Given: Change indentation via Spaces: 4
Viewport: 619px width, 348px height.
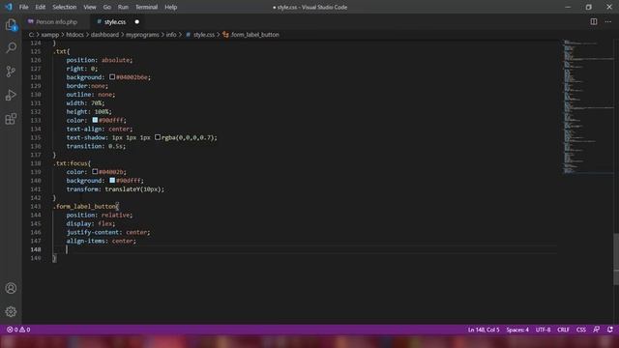Looking at the screenshot, I should click(517, 330).
